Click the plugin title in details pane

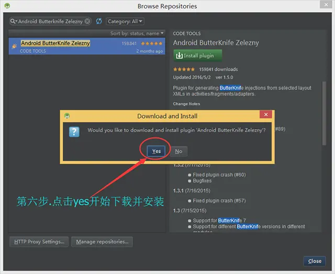point(216,43)
